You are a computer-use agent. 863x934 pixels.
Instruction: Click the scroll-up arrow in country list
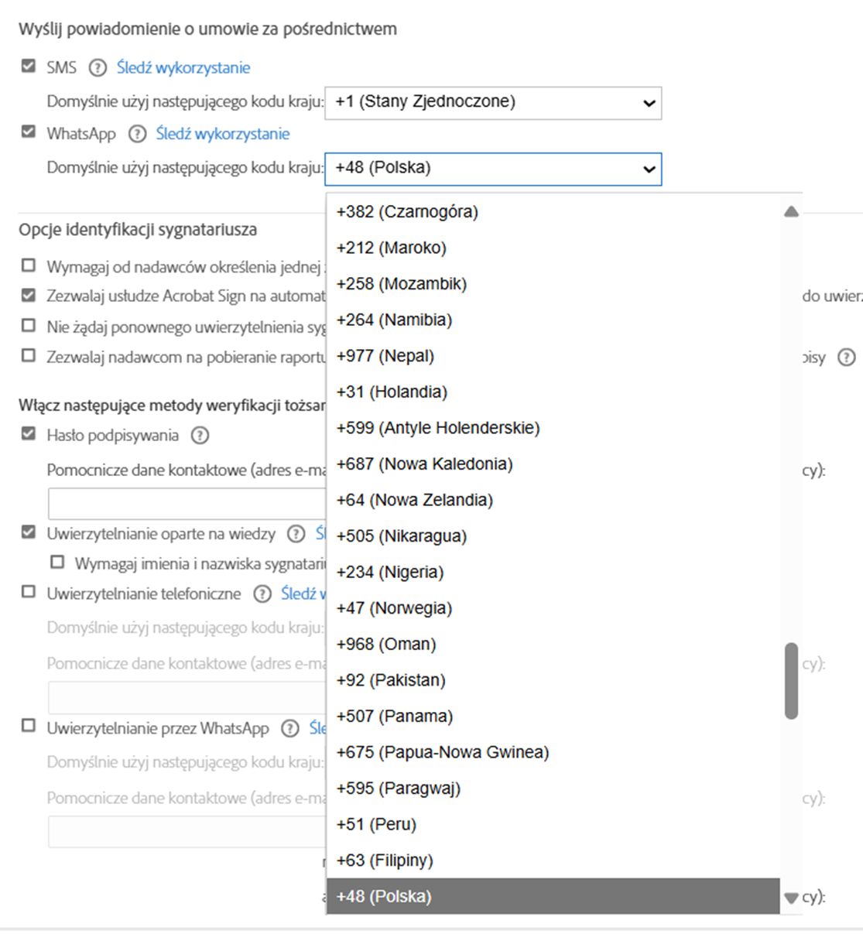(x=790, y=211)
